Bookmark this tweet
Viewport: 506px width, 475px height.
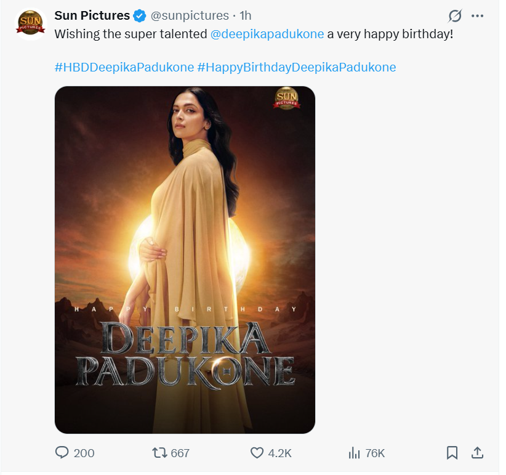tap(452, 453)
